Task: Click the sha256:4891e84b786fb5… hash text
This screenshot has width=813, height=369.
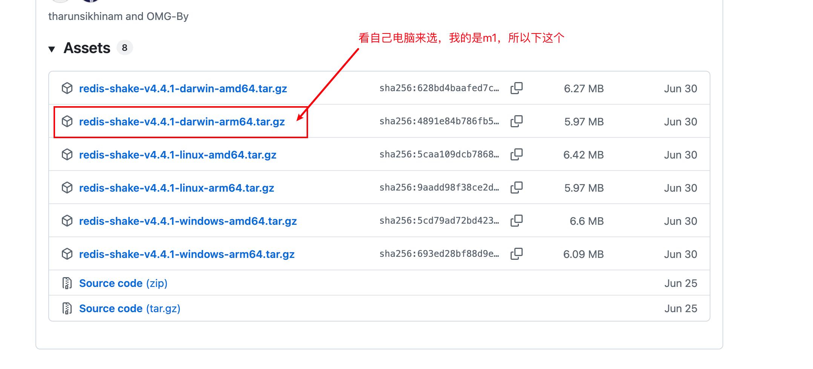Action: 439,121
